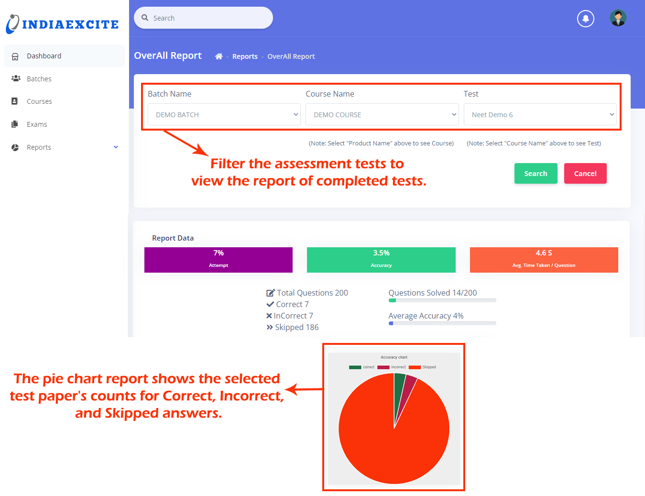
Task: Open the Test dropdown showing Neet Demo 6
Action: click(x=540, y=115)
